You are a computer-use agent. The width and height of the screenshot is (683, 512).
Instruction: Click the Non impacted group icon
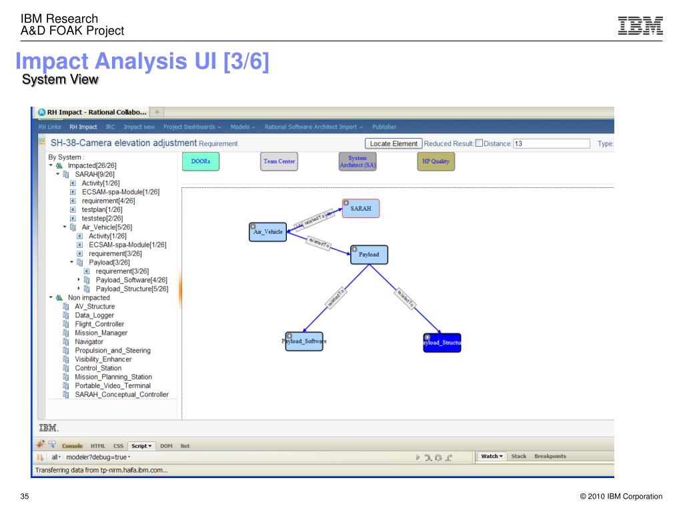coord(59,298)
